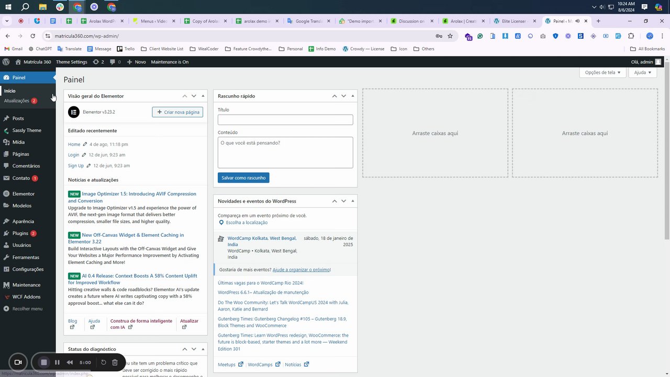Image resolution: width=670 pixels, height=377 pixels.
Task: Bookmark this page with star icon
Action: (450, 36)
